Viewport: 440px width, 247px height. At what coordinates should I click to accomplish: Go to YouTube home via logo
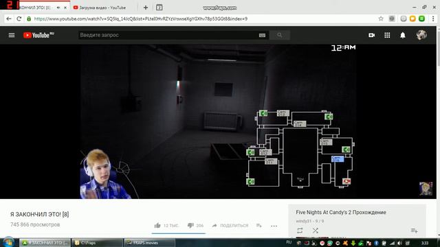click(x=38, y=35)
